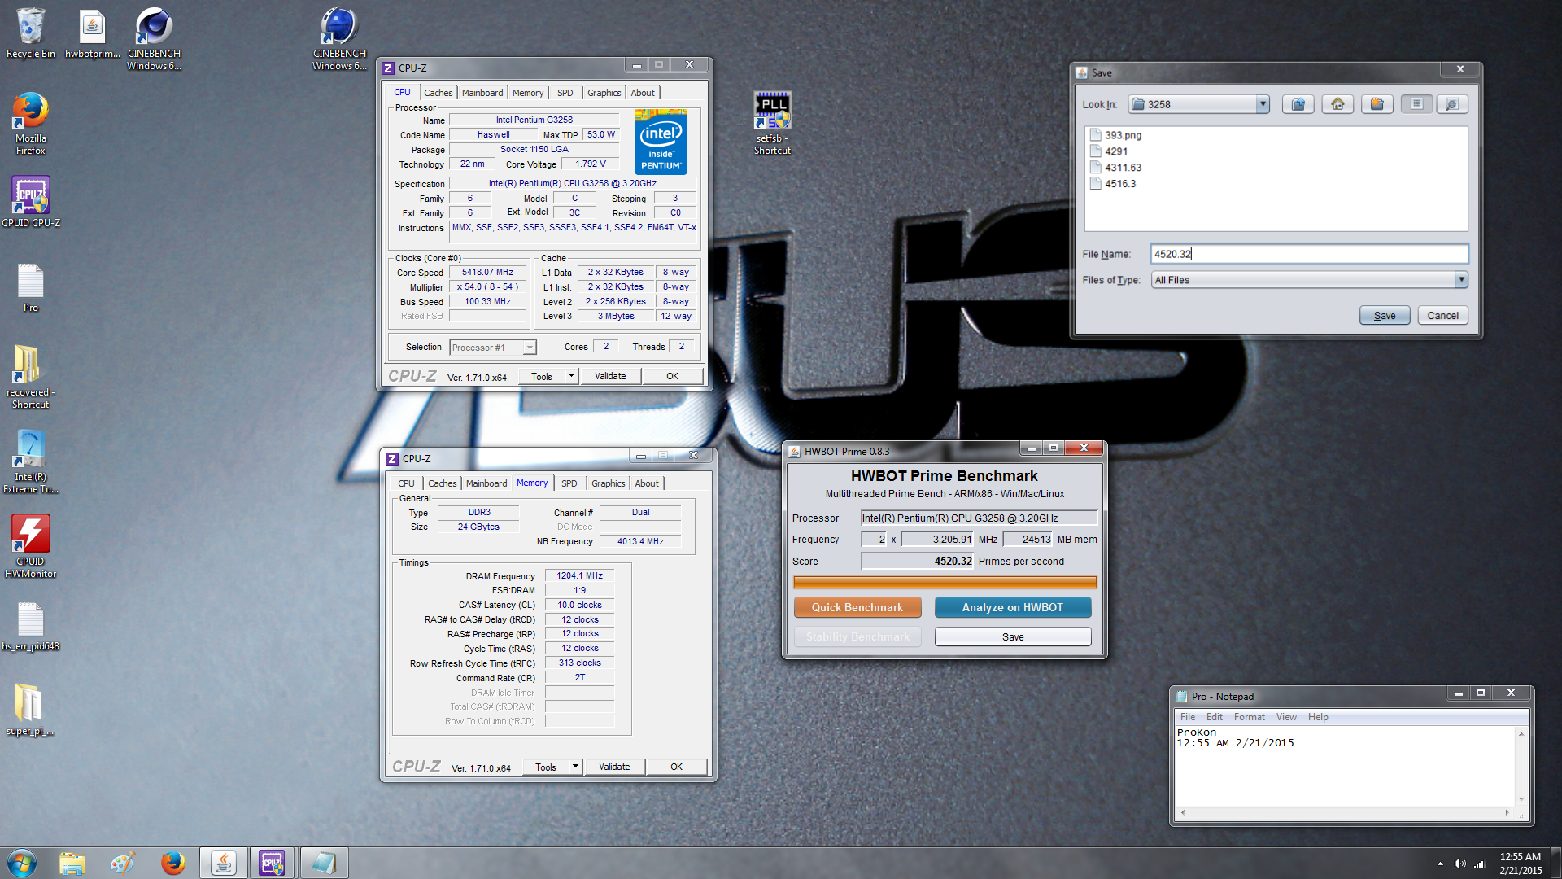Launch the CPUID HWMonitor desktop icon
Screen dimensions: 1562x879
30,546
